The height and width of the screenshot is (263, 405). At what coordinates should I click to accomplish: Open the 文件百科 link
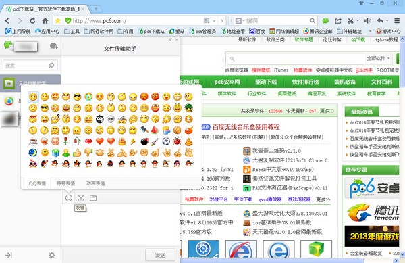(x=382, y=82)
